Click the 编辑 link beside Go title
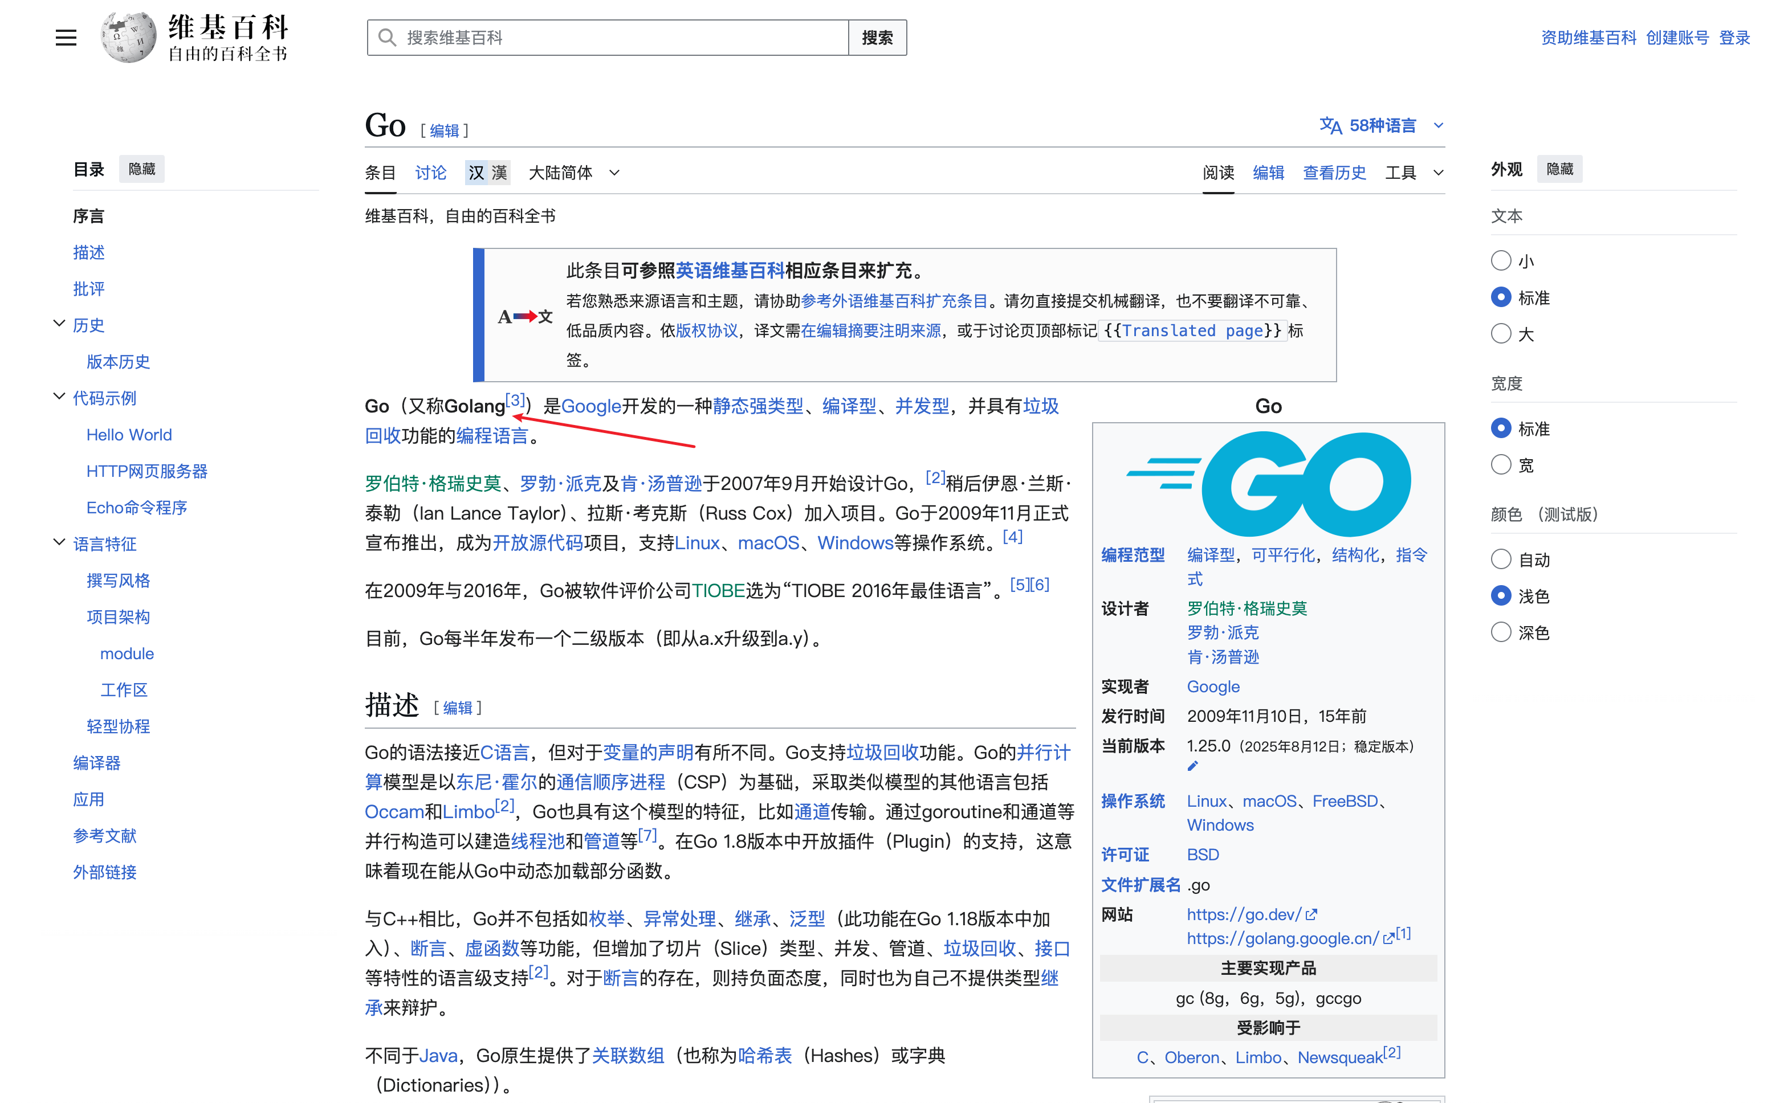The width and height of the screenshot is (1784, 1103). tap(445, 130)
